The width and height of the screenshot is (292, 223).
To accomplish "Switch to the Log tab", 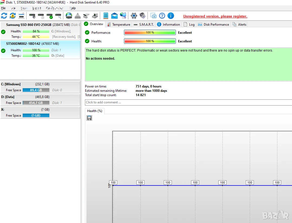I will 189,25.
